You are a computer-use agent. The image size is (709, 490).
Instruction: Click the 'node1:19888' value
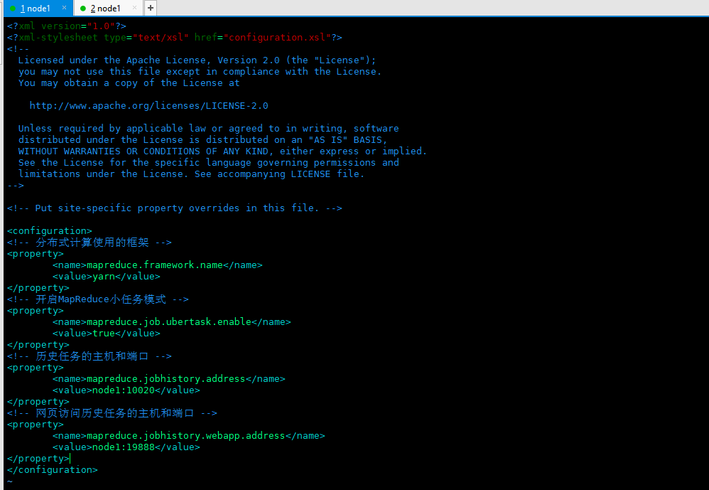[124, 447]
